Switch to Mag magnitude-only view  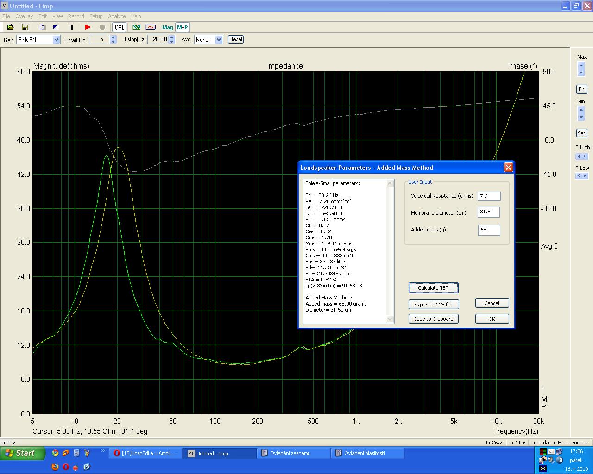[168, 27]
